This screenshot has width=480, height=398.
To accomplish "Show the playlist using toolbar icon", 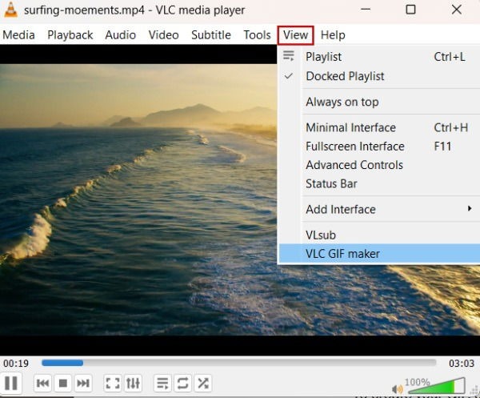I will (162, 384).
